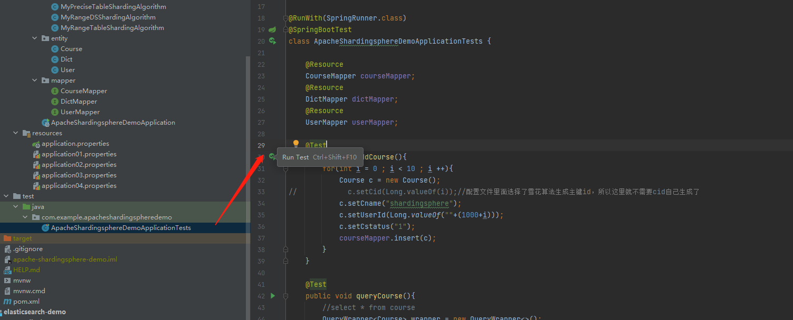Image resolution: width=793 pixels, height=320 pixels.
Task: Run the queryCourse test via gutter arrow
Action: coord(272,296)
